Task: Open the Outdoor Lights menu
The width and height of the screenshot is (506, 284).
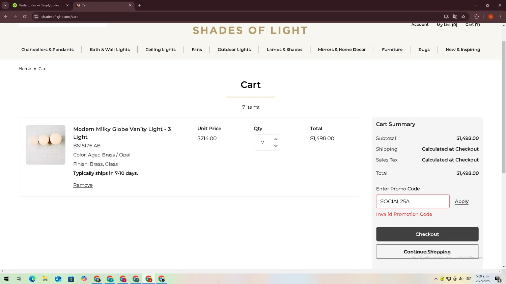Action: tap(234, 49)
